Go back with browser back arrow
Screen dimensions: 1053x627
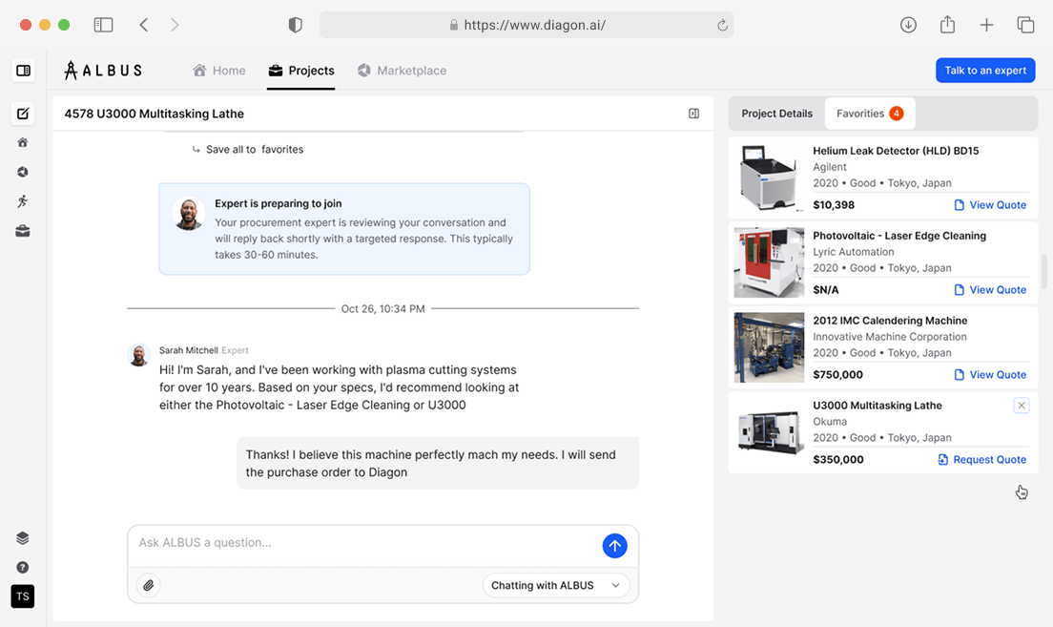(144, 25)
